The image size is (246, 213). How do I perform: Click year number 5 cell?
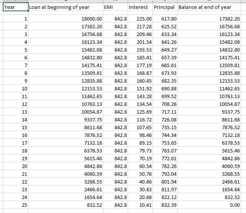tap(15, 50)
